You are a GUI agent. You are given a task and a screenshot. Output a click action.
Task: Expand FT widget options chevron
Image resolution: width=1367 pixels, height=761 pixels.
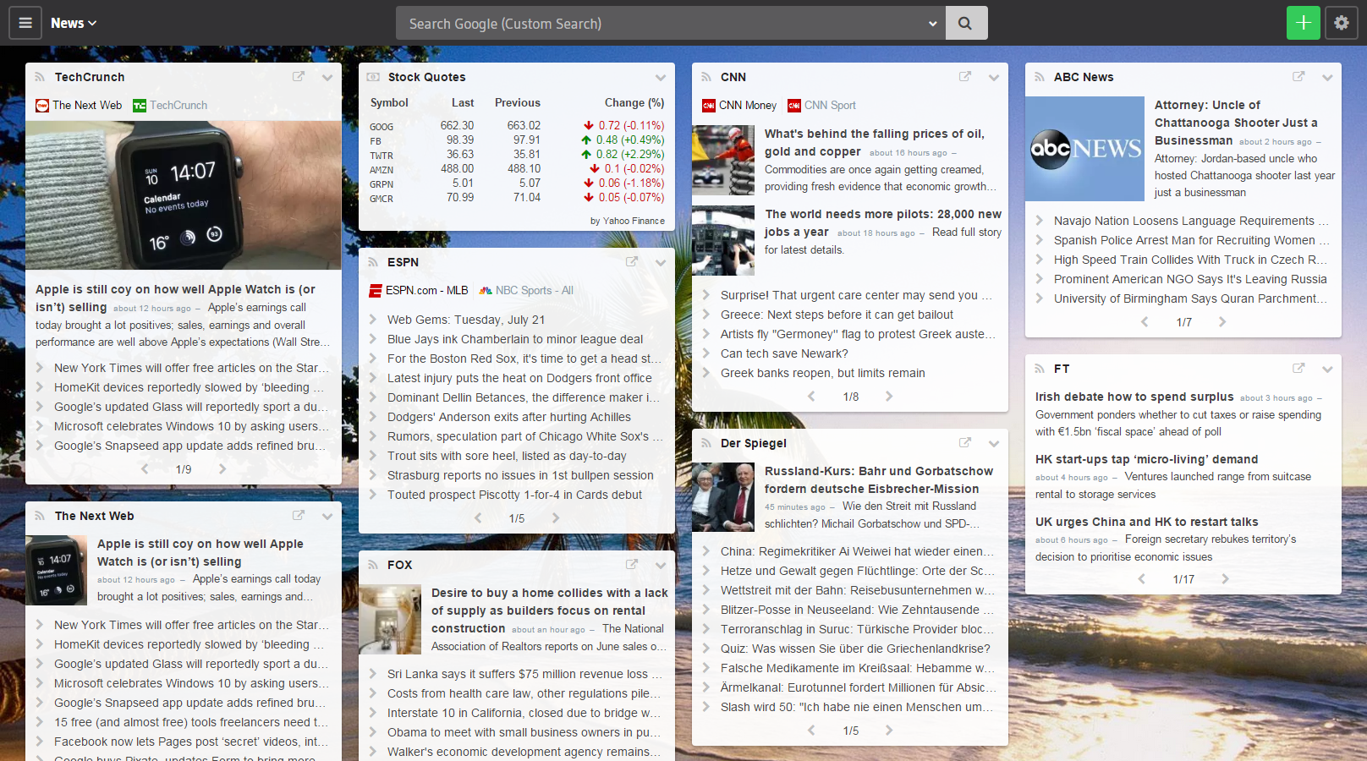(x=1327, y=370)
